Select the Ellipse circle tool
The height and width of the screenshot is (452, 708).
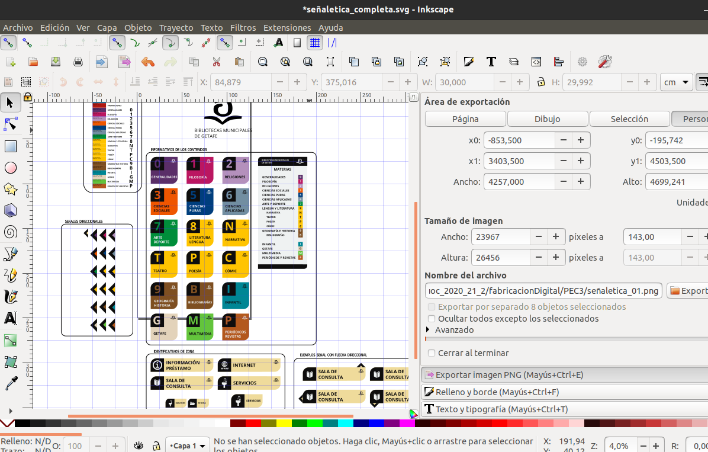pos(10,168)
